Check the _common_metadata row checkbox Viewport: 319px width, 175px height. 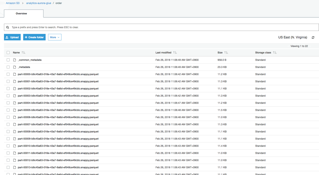coord(8,60)
